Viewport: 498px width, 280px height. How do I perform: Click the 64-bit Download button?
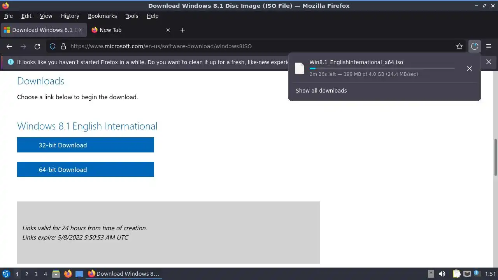point(86,170)
